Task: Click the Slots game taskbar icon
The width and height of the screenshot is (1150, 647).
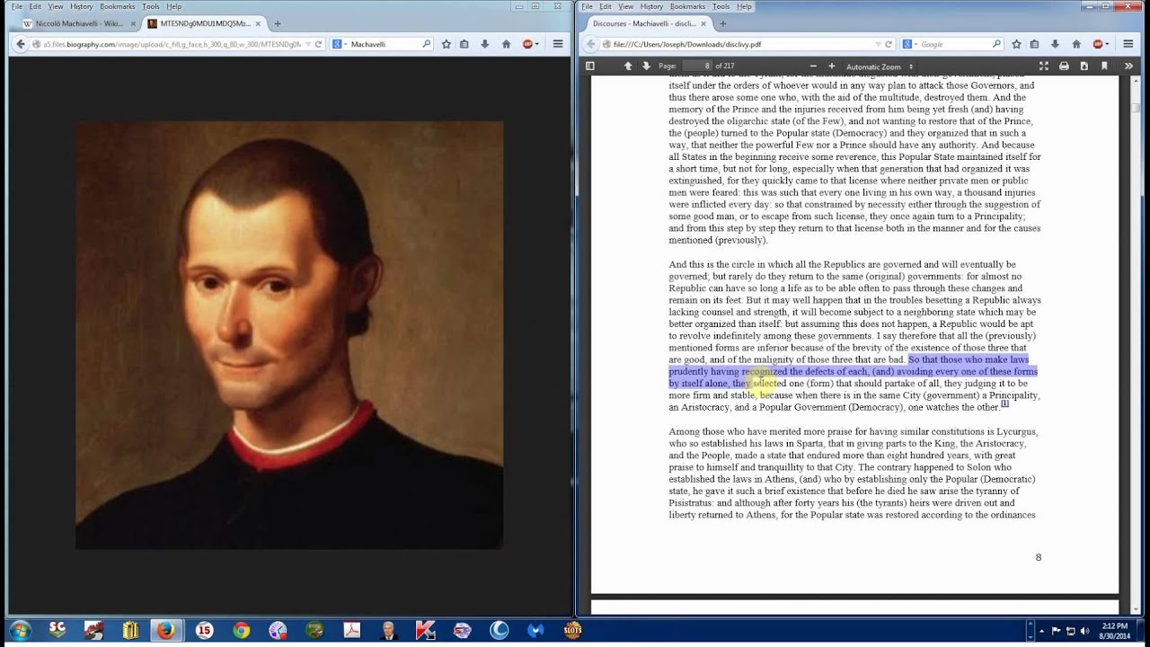Action: [572, 631]
